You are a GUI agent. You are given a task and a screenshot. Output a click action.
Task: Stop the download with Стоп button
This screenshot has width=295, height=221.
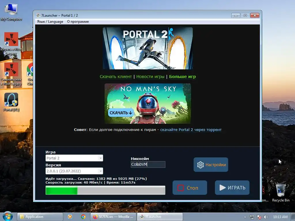[x=190, y=188]
